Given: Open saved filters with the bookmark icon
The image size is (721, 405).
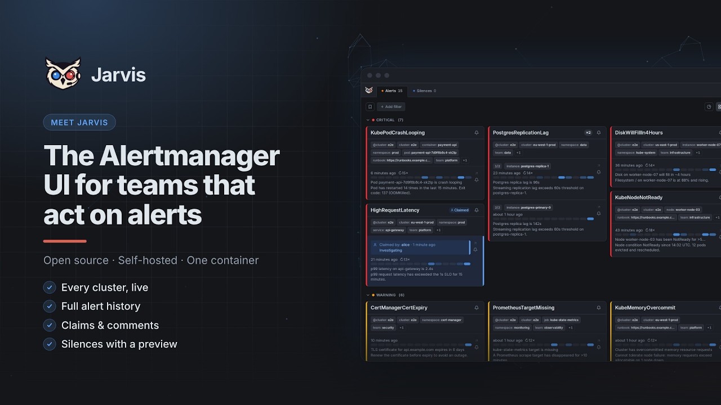Looking at the screenshot, I should [370, 106].
